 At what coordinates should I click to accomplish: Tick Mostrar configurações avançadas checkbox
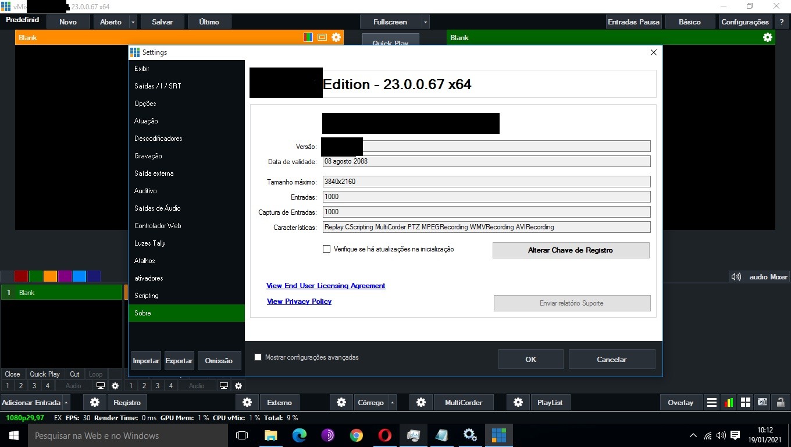pyautogui.click(x=258, y=357)
